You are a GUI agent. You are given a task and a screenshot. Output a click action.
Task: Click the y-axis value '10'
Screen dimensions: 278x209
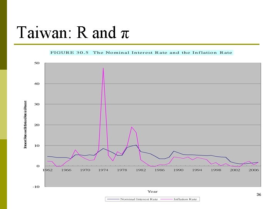click(x=37, y=146)
